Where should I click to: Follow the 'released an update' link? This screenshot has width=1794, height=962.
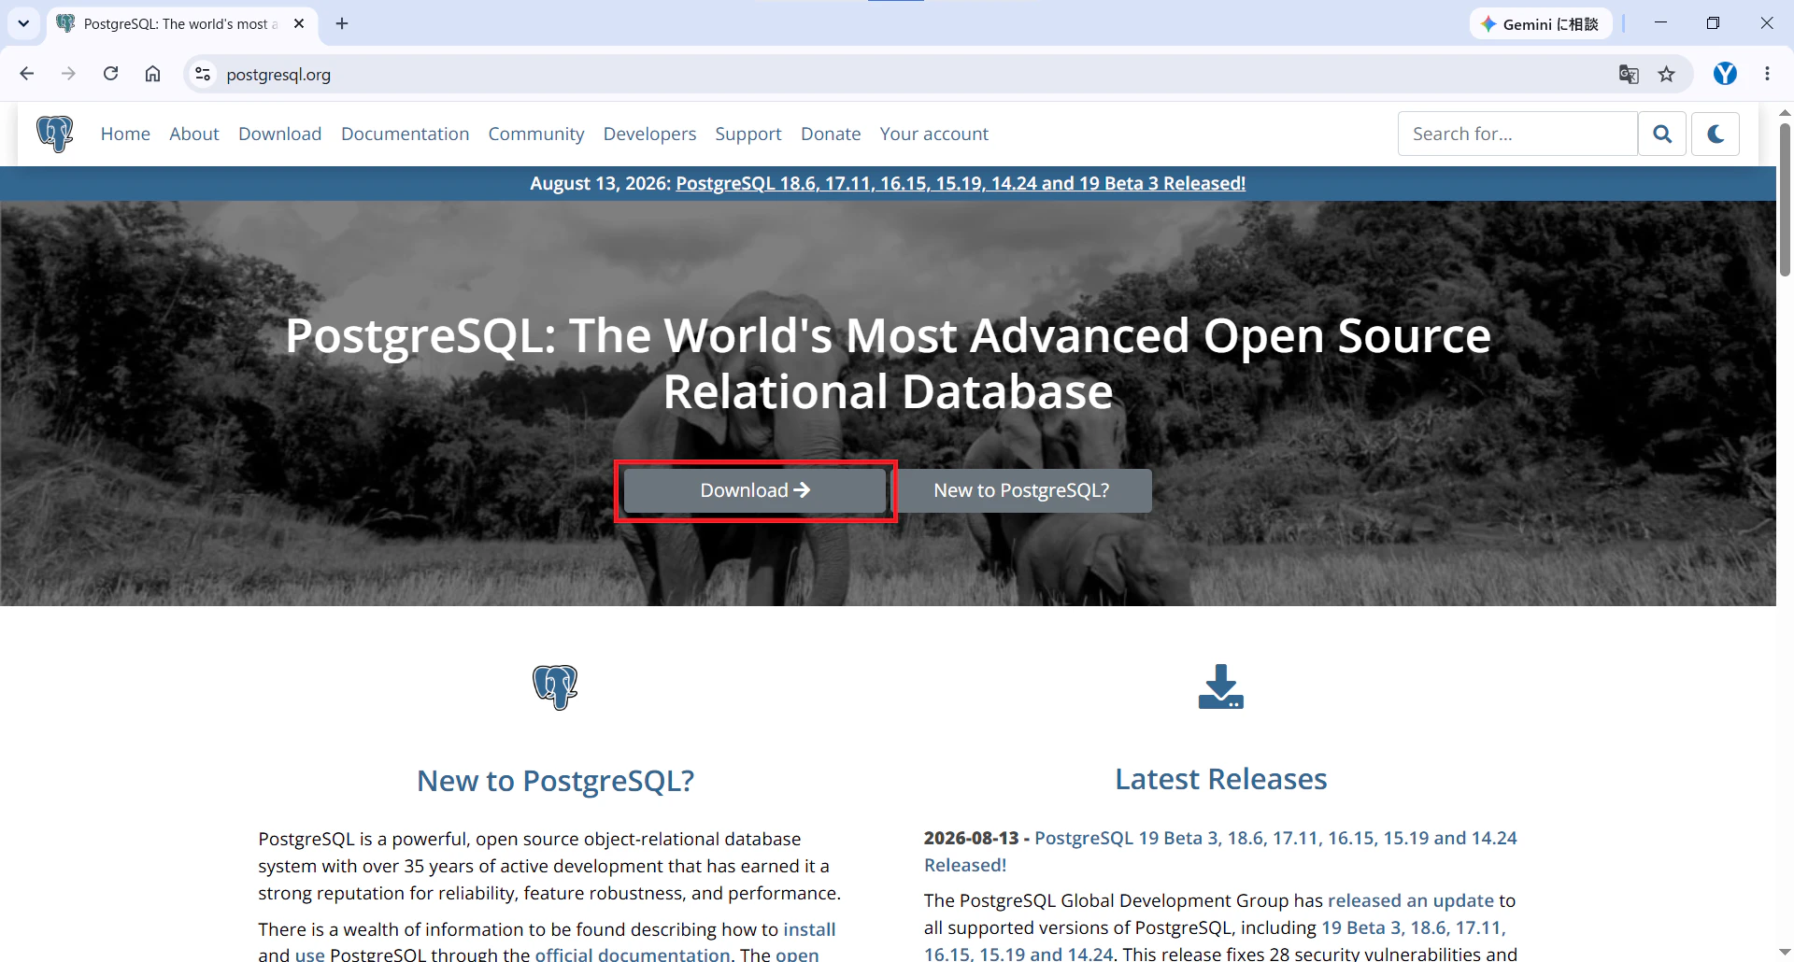pyautogui.click(x=1411, y=900)
